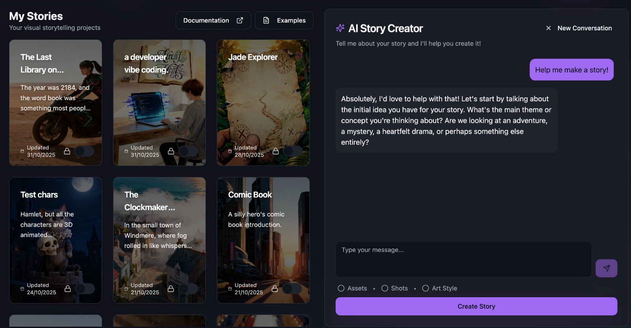The width and height of the screenshot is (631, 328).
Task: Click the calendar icon on Comic Book card
Action: click(230, 289)
